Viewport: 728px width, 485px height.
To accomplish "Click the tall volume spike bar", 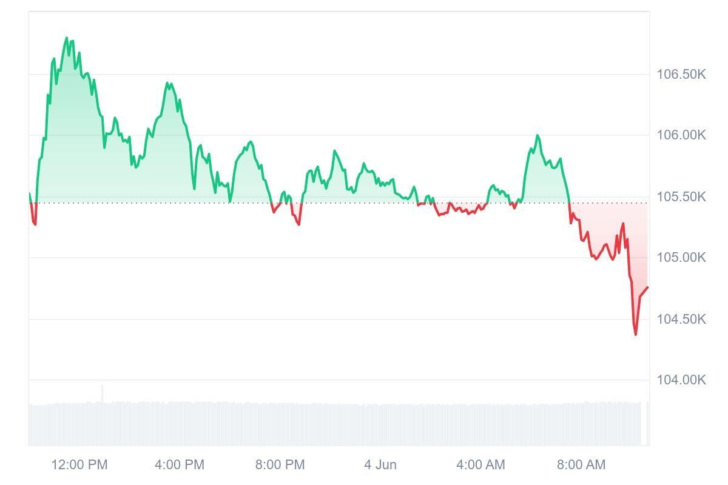I will pos(102,394).
